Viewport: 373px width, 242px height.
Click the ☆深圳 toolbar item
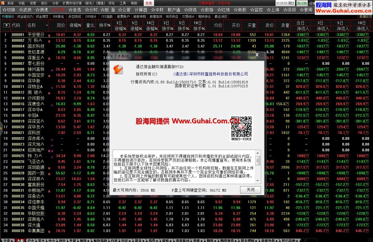pos(289,10)
